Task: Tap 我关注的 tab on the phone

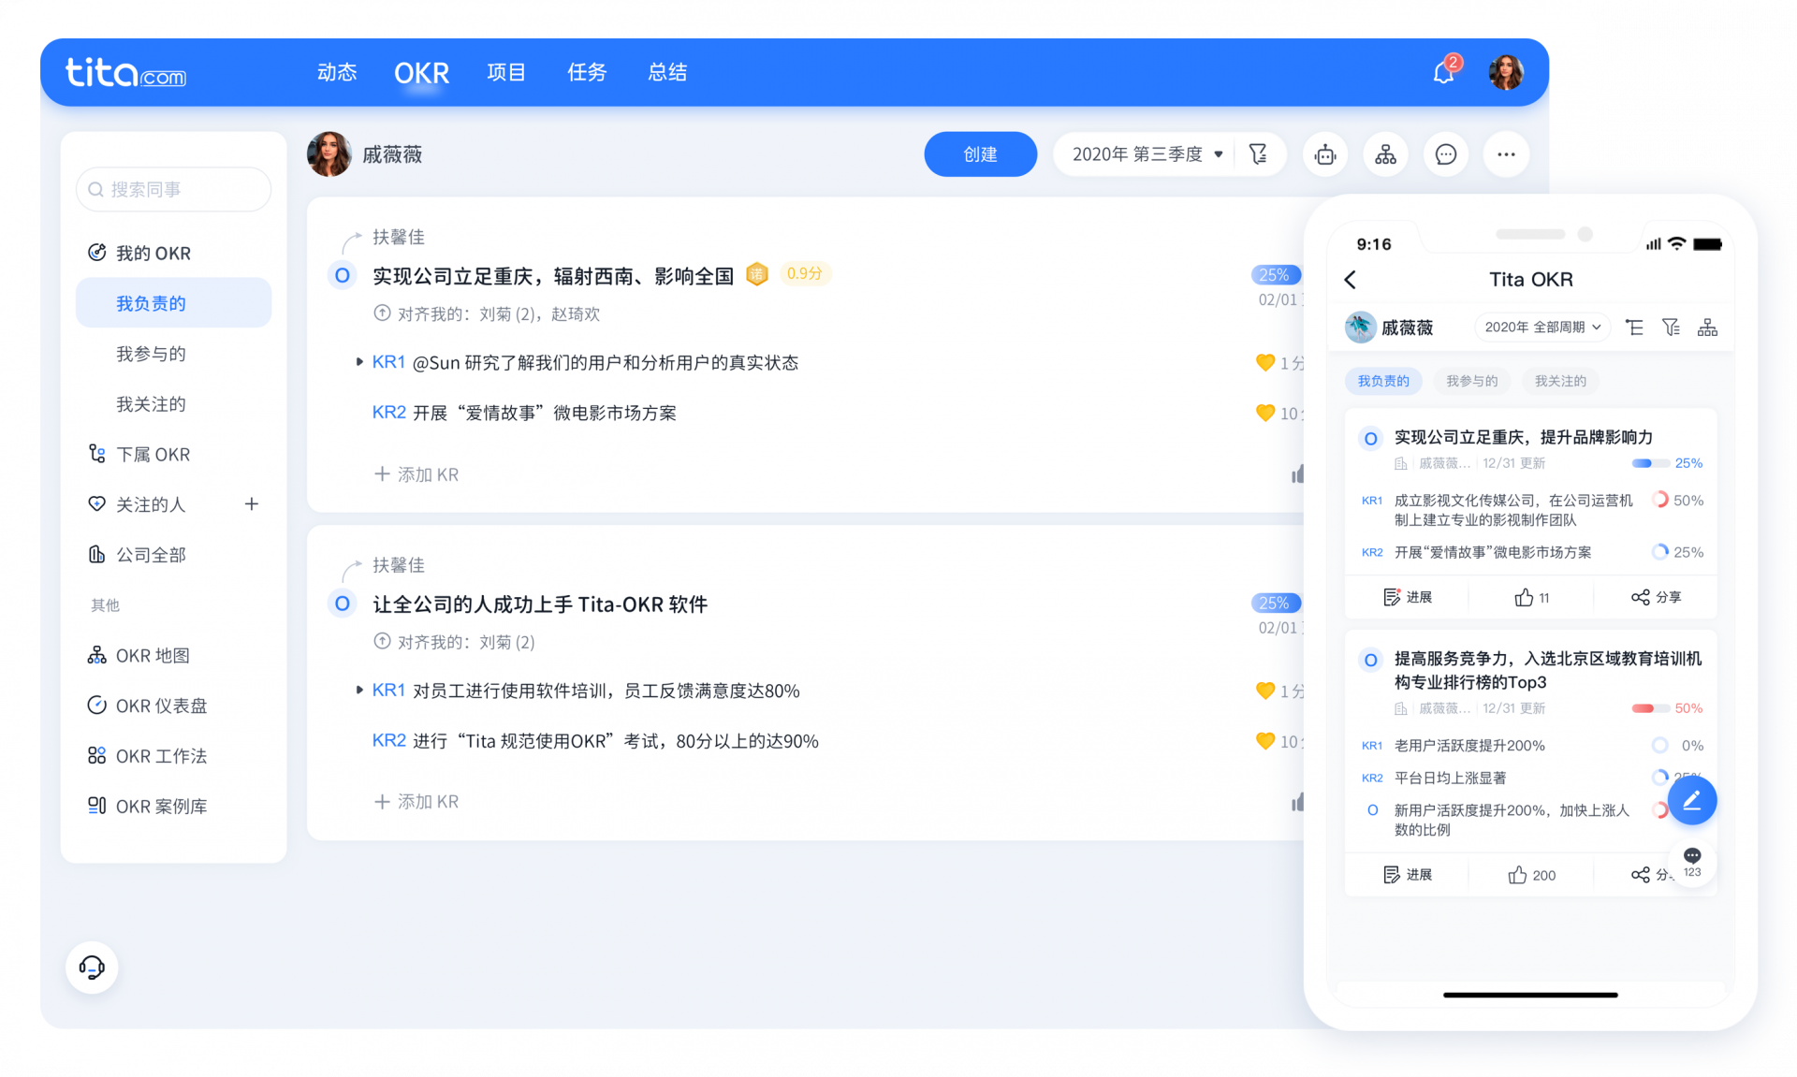Action: [1560, 381]
